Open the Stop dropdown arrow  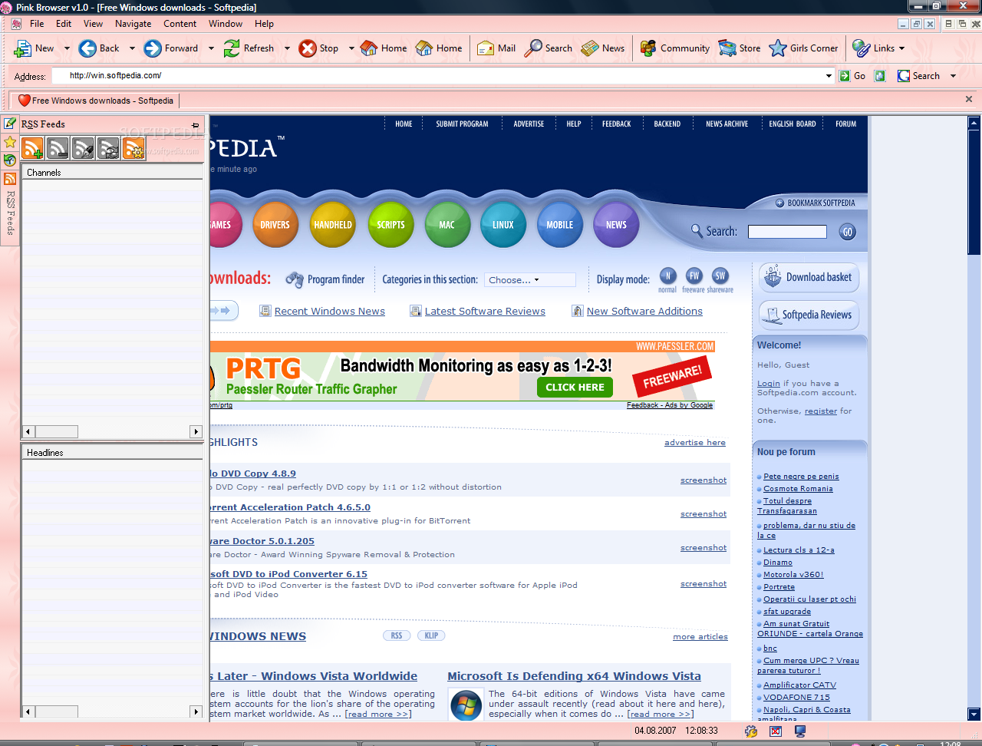click(x=351, y=48)
